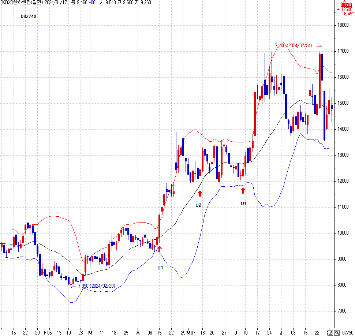Click the 14000 price axis label
The image size is (355, 336).
343,129
